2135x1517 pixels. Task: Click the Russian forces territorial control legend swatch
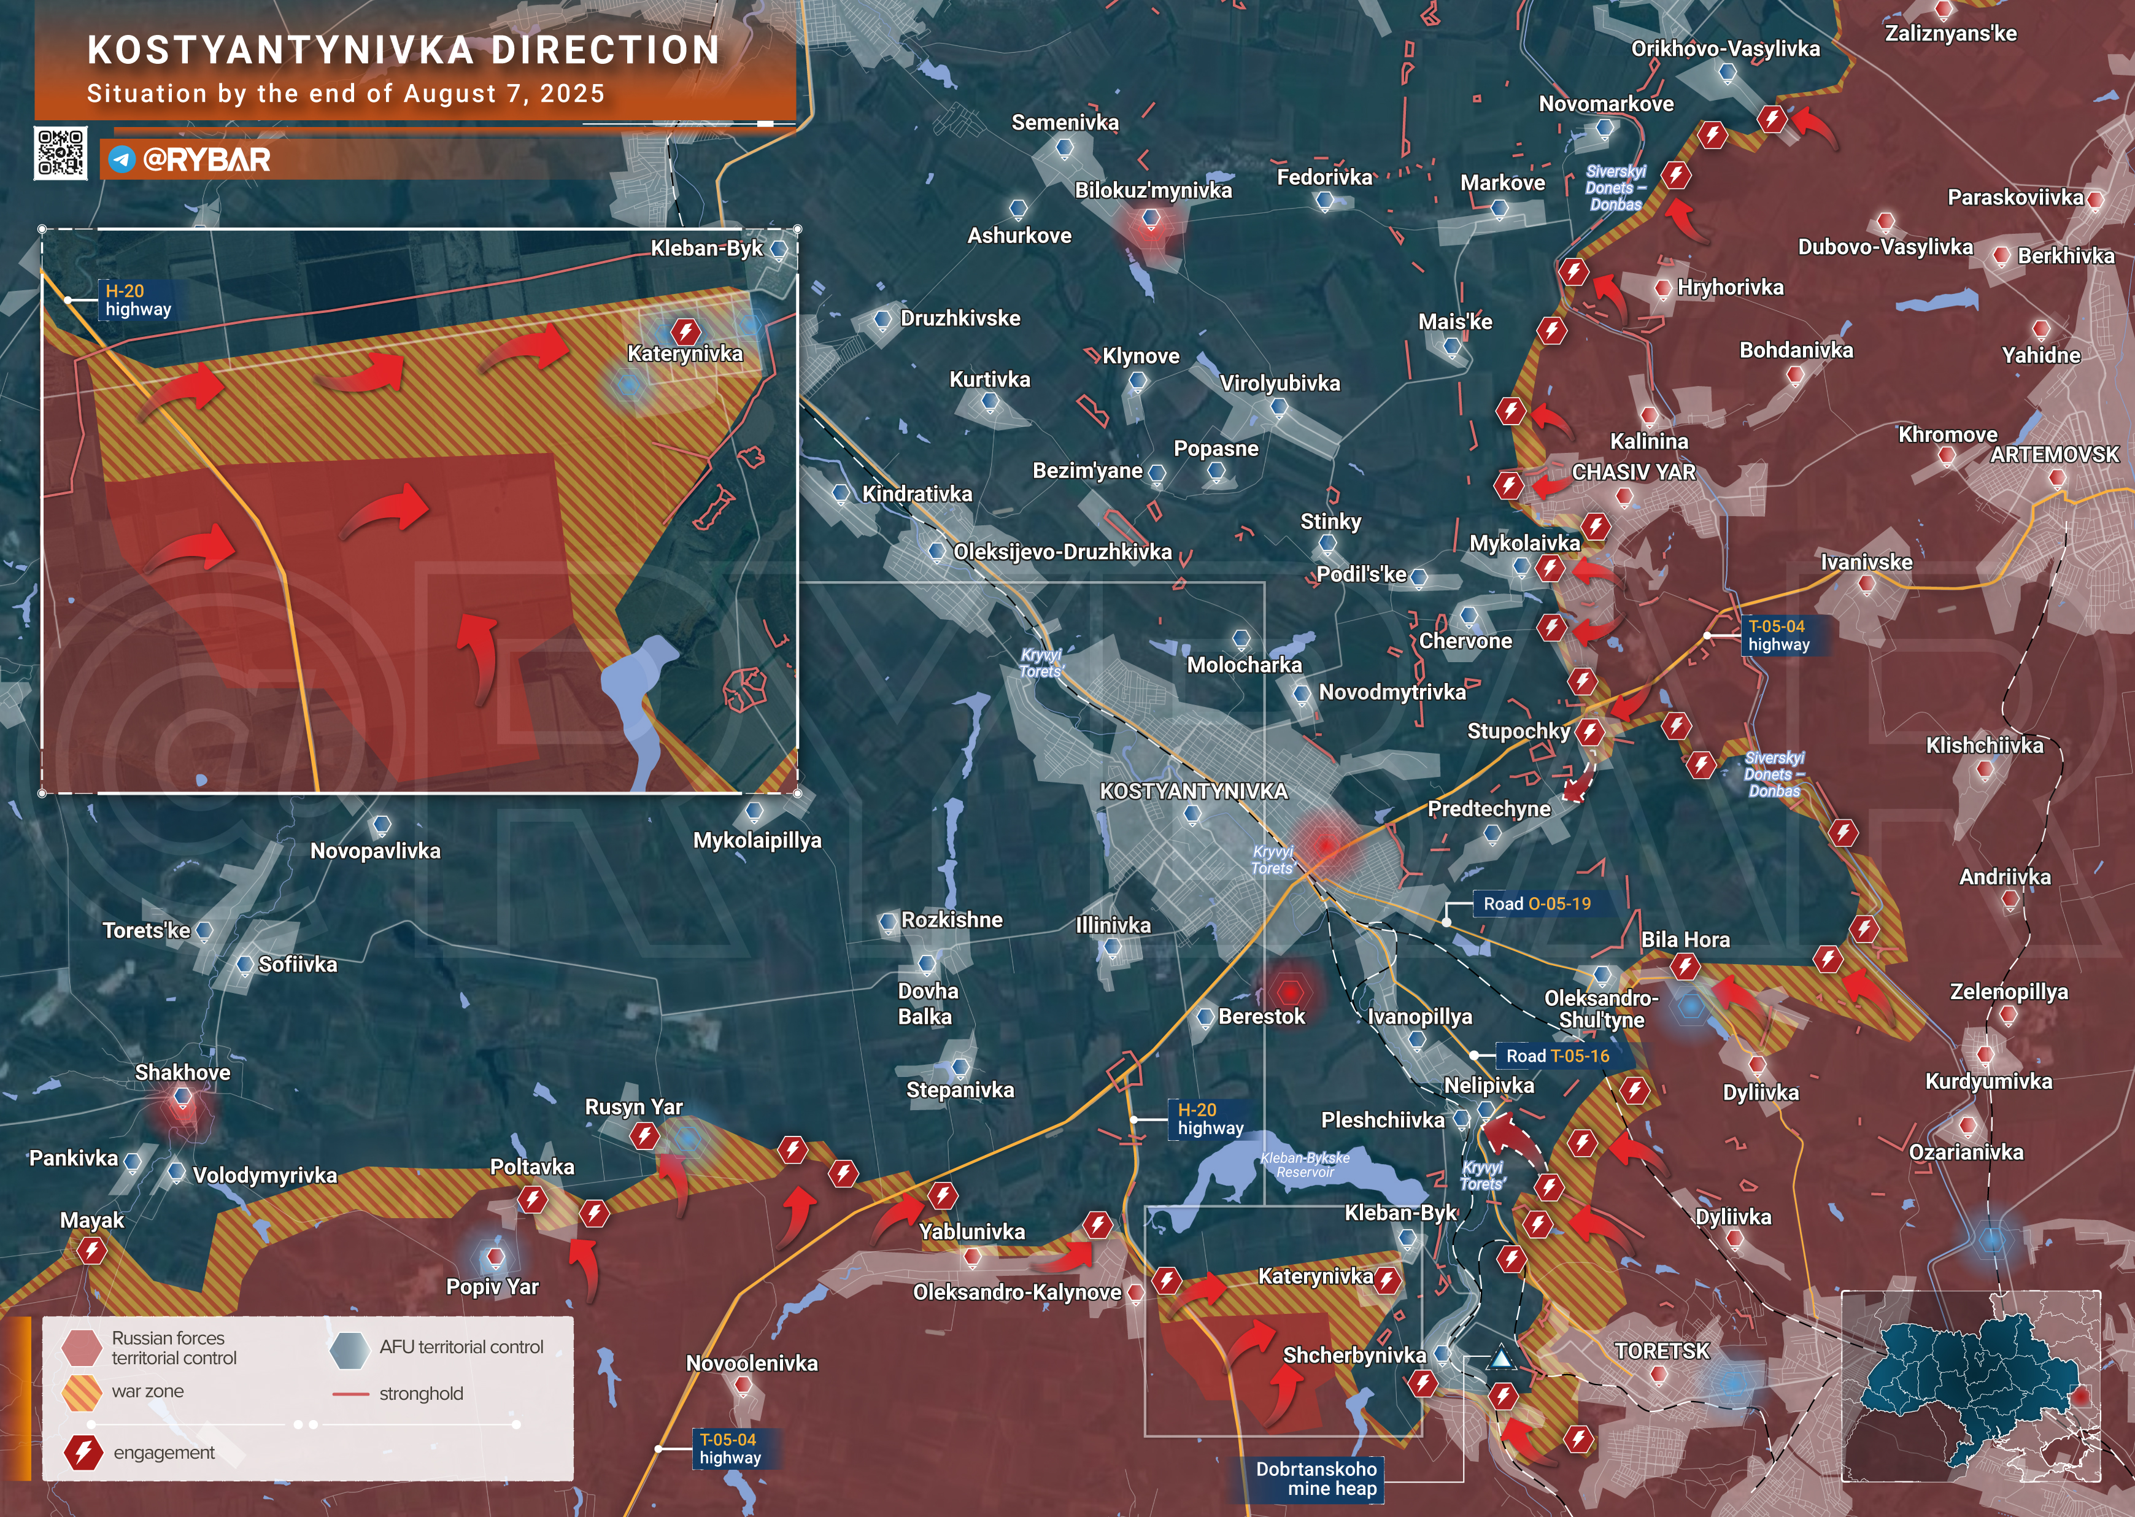(81, 1347)
